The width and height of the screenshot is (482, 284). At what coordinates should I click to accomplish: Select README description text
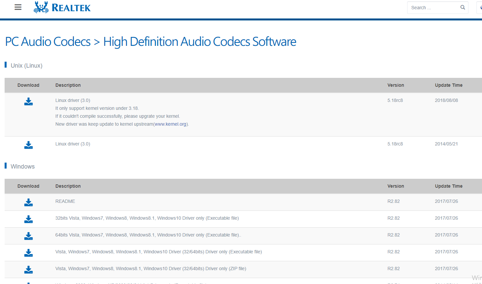[x=65, y=201]
